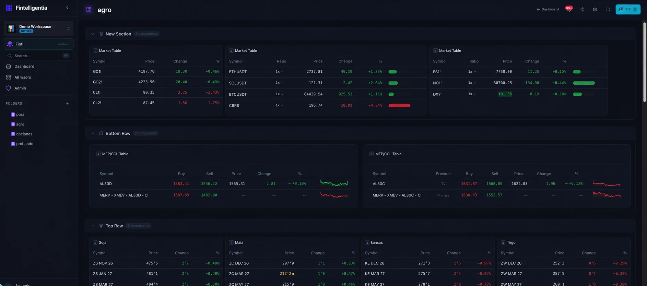This screenshot has width=647, height=286.
Task: Open the ratio dropdown for ETHUSDT
Action: pyautogui.click(x=279, y=72)
